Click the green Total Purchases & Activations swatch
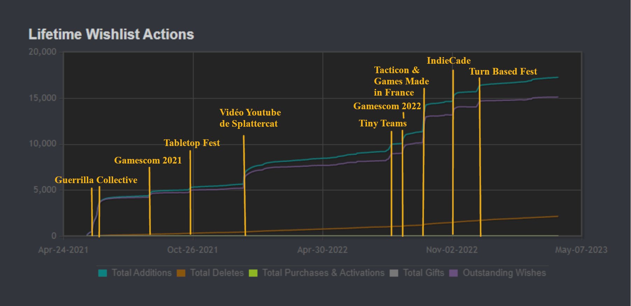 point(253,273)
